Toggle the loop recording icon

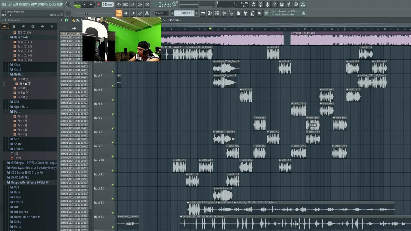click(x=147, y=4)
